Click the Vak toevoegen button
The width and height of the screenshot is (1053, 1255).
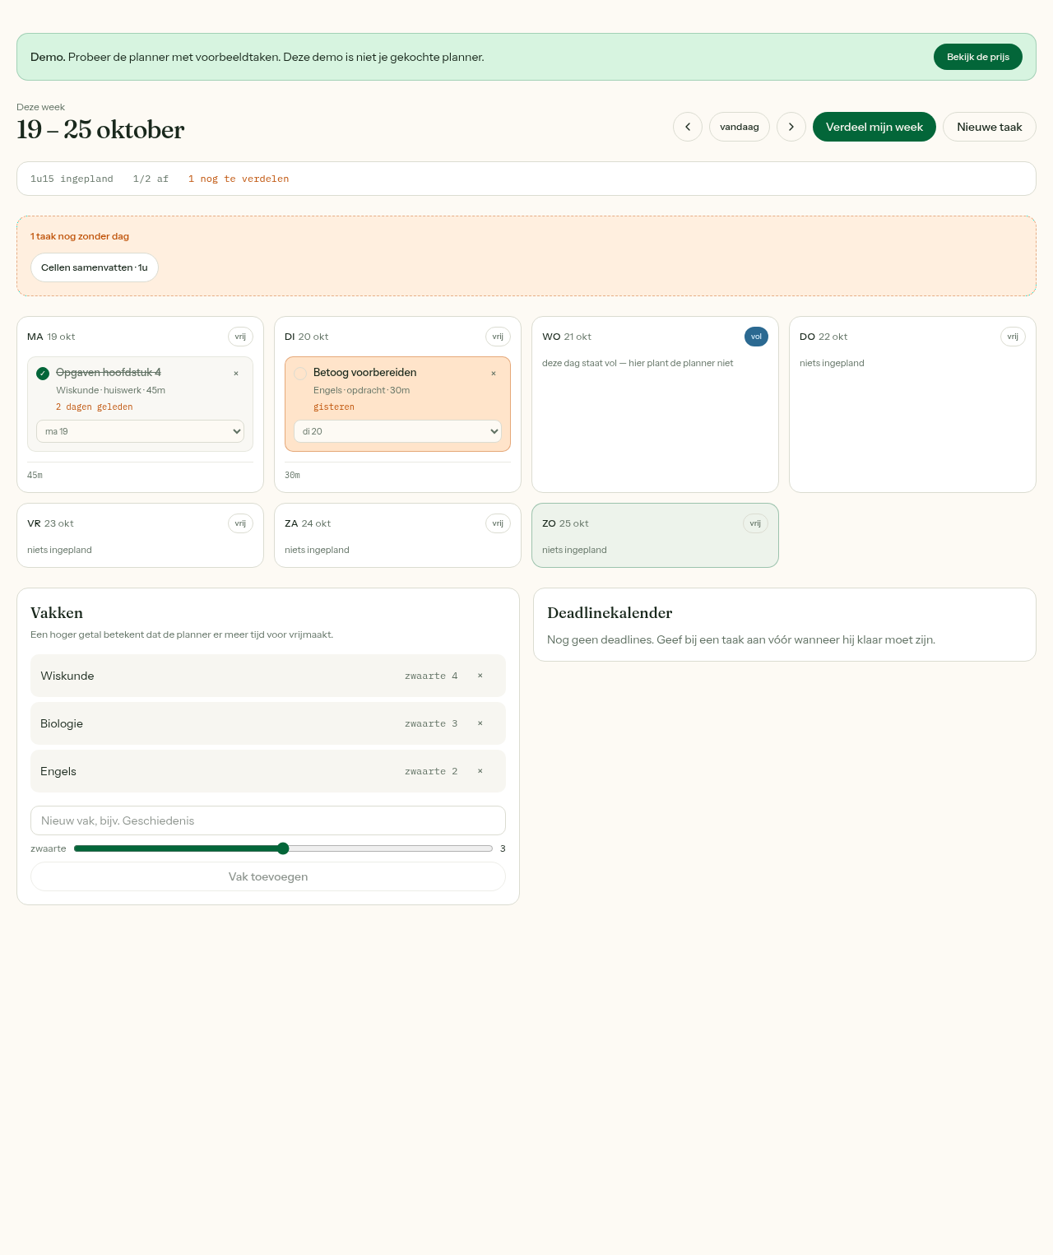coord(268,876)
